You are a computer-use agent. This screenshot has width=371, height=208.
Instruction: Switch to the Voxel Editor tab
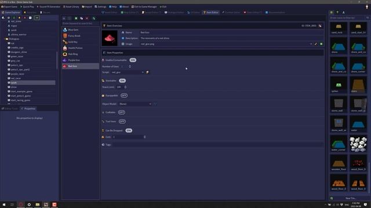[x=110, y=12]
